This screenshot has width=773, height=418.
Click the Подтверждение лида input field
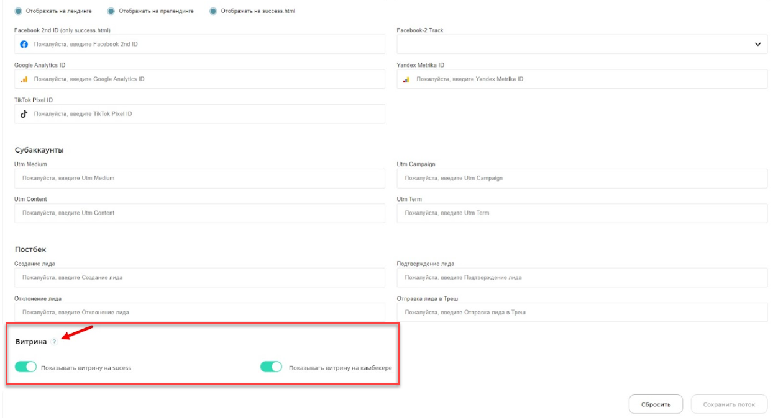[x=582, y=277]
